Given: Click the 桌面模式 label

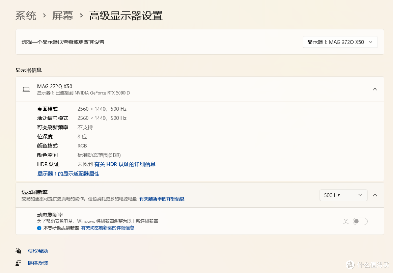Looking at the screenshot, I should pos(47,109).
